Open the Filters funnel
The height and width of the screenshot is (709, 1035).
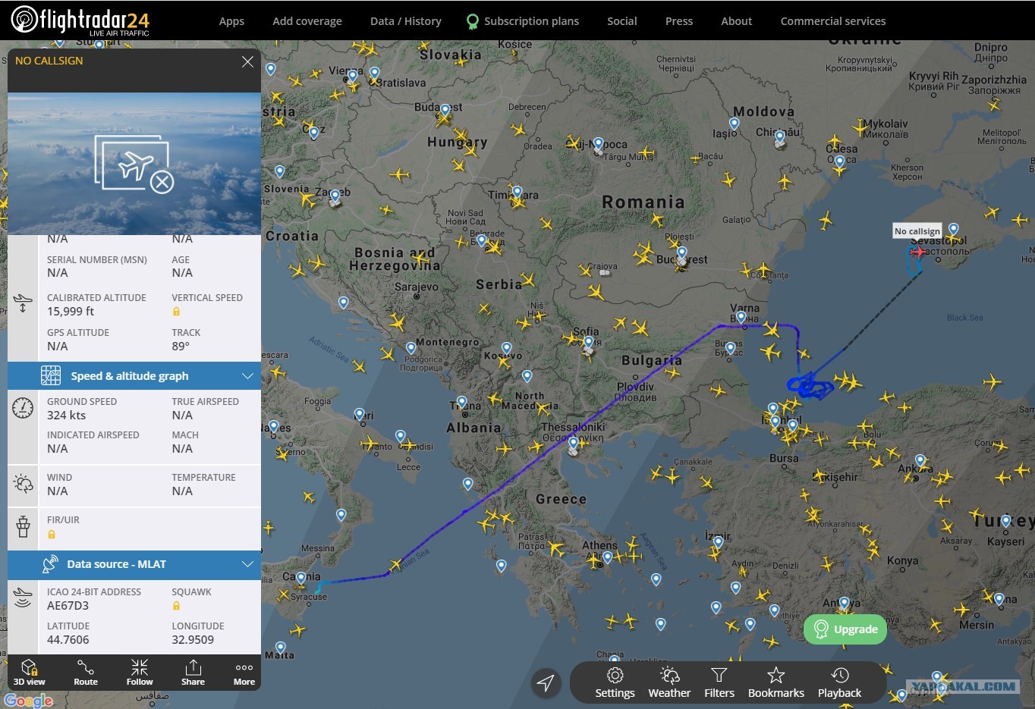pos(719,682)
